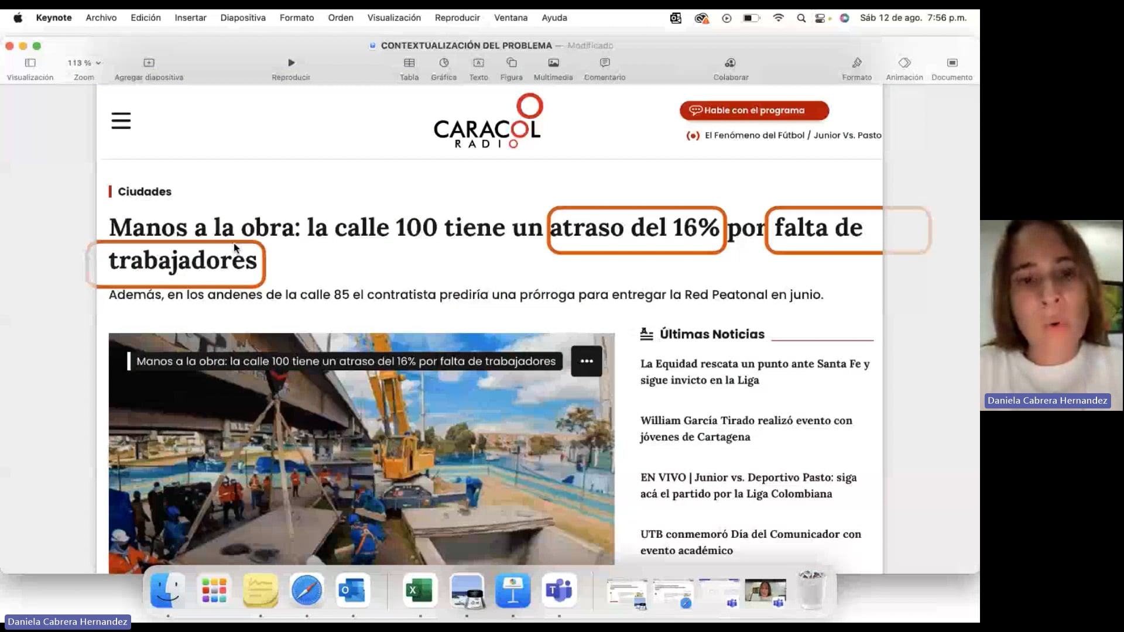Click the Siri icon in menu bar
Screen dimensions: 1124x632
coord(844,18)
